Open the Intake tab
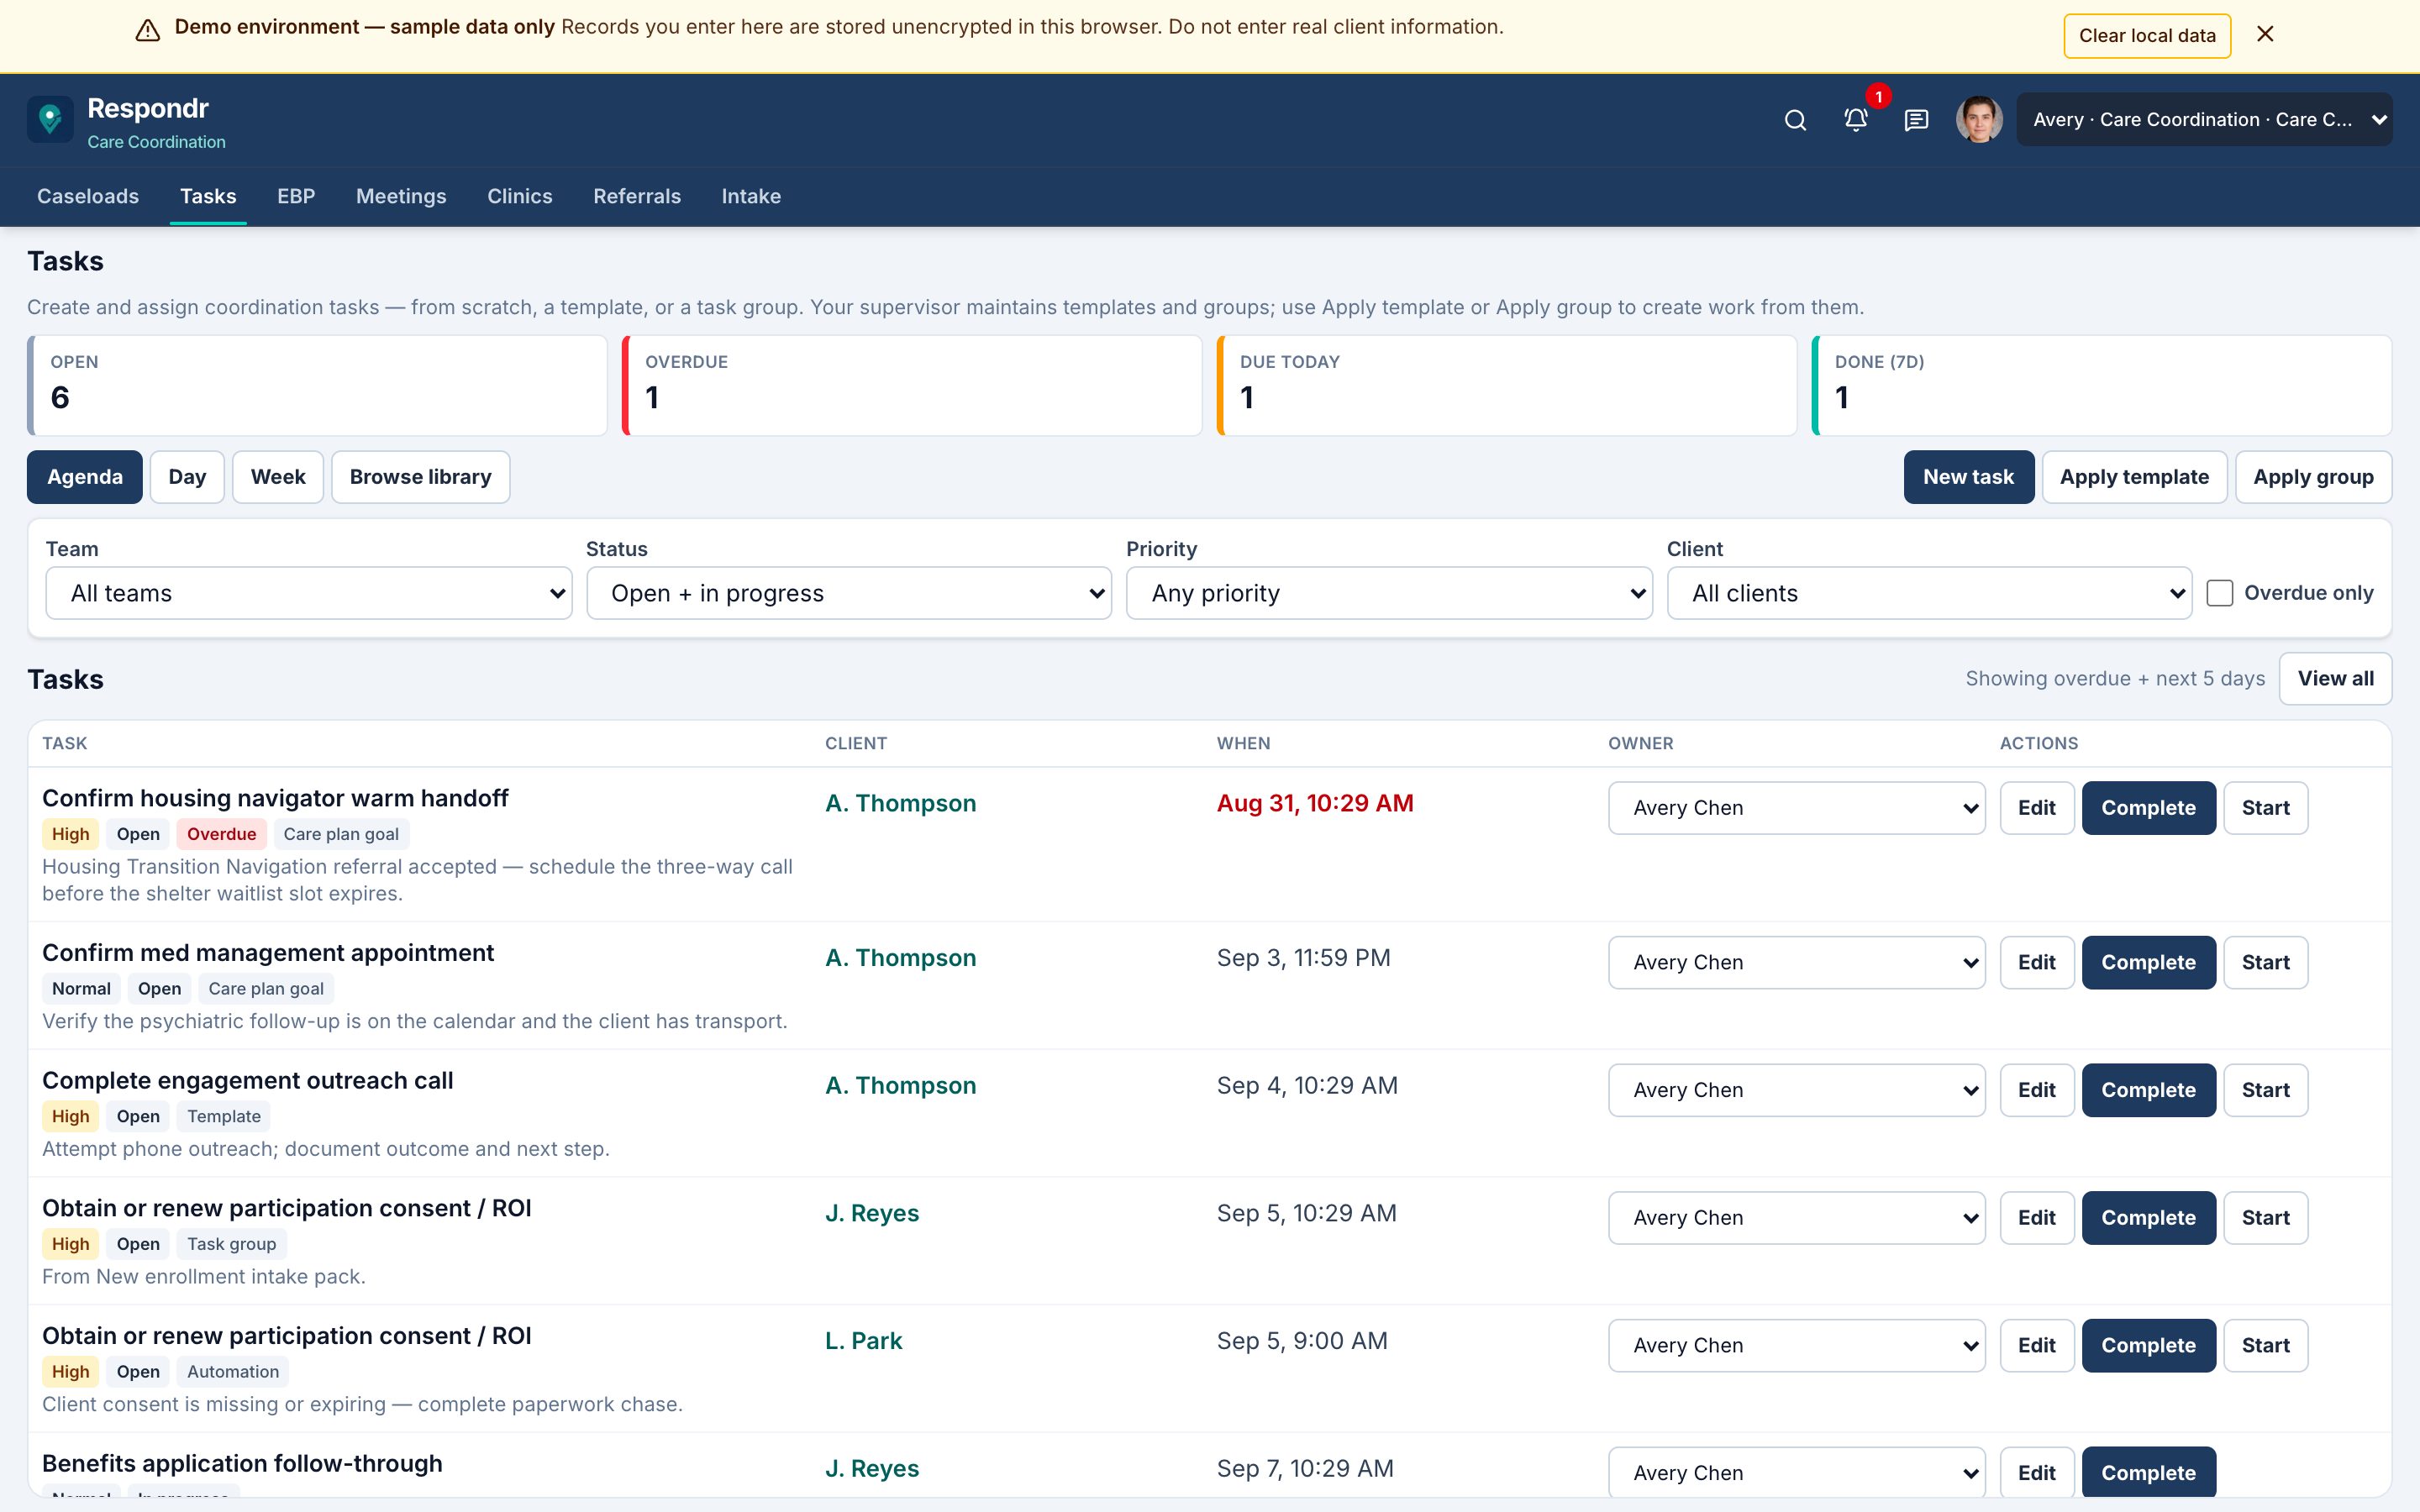This screenshot has height=1512, width=2420. (751, 196)
